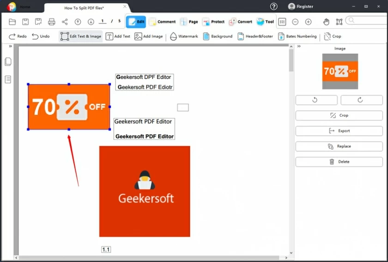Open Header&Footer settings
This screenshot has height=262, width=388.
(x=255, y=36)
